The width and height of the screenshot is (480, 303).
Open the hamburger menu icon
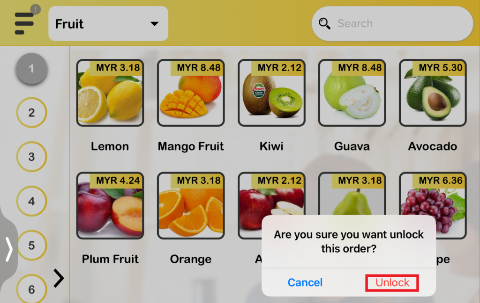(x=24, y=23)
